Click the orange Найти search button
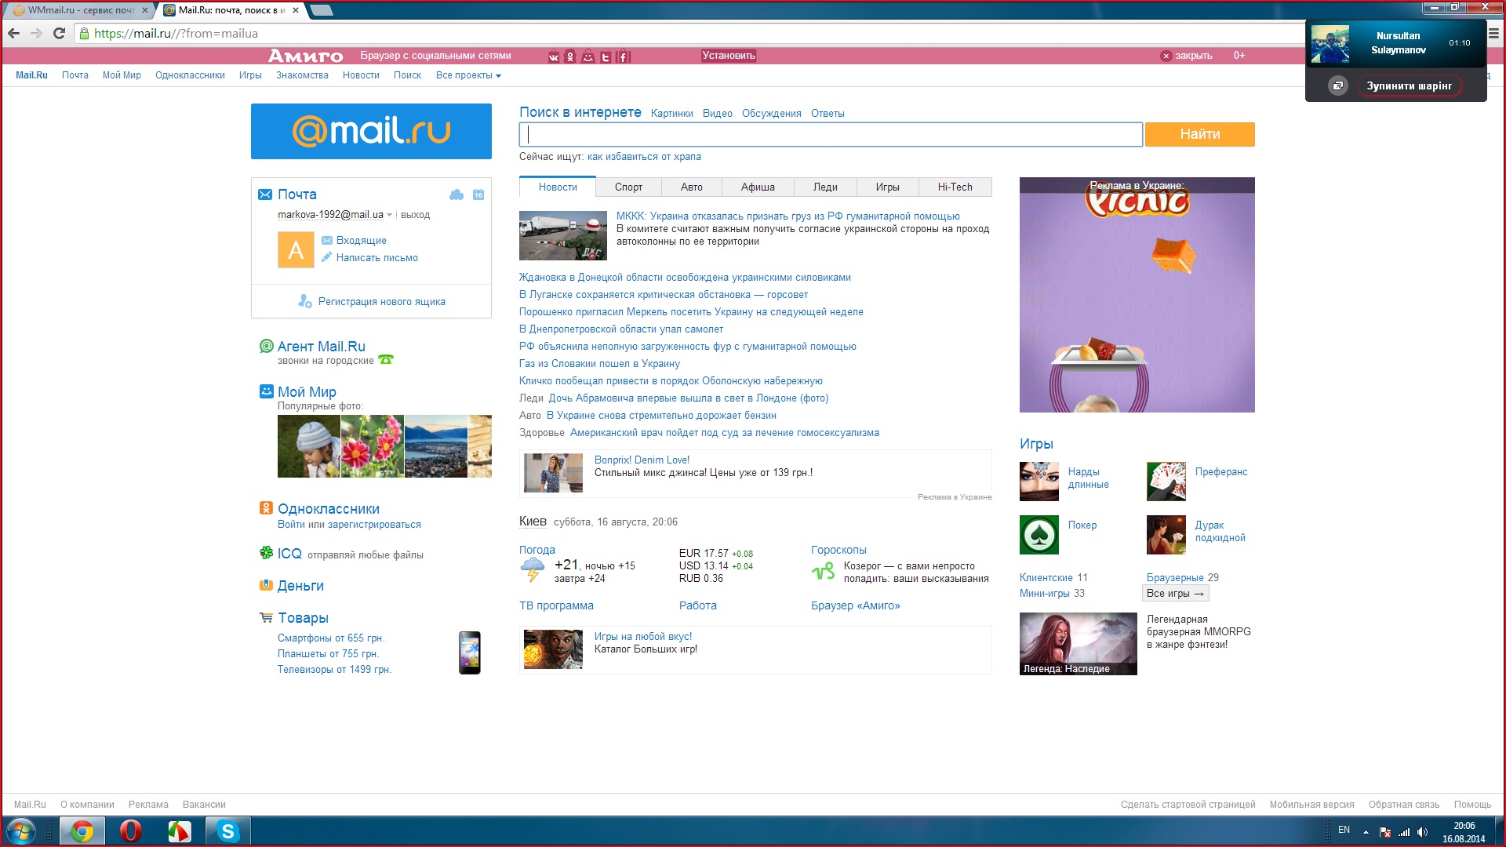Screen dimensions: 1506x847 pos(1200,134)
